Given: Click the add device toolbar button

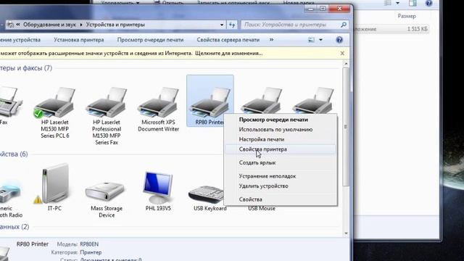Looking at the screenshot, I should [20, 40].
